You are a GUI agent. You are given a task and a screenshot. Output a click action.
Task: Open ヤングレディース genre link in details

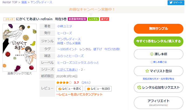[69, 39]
